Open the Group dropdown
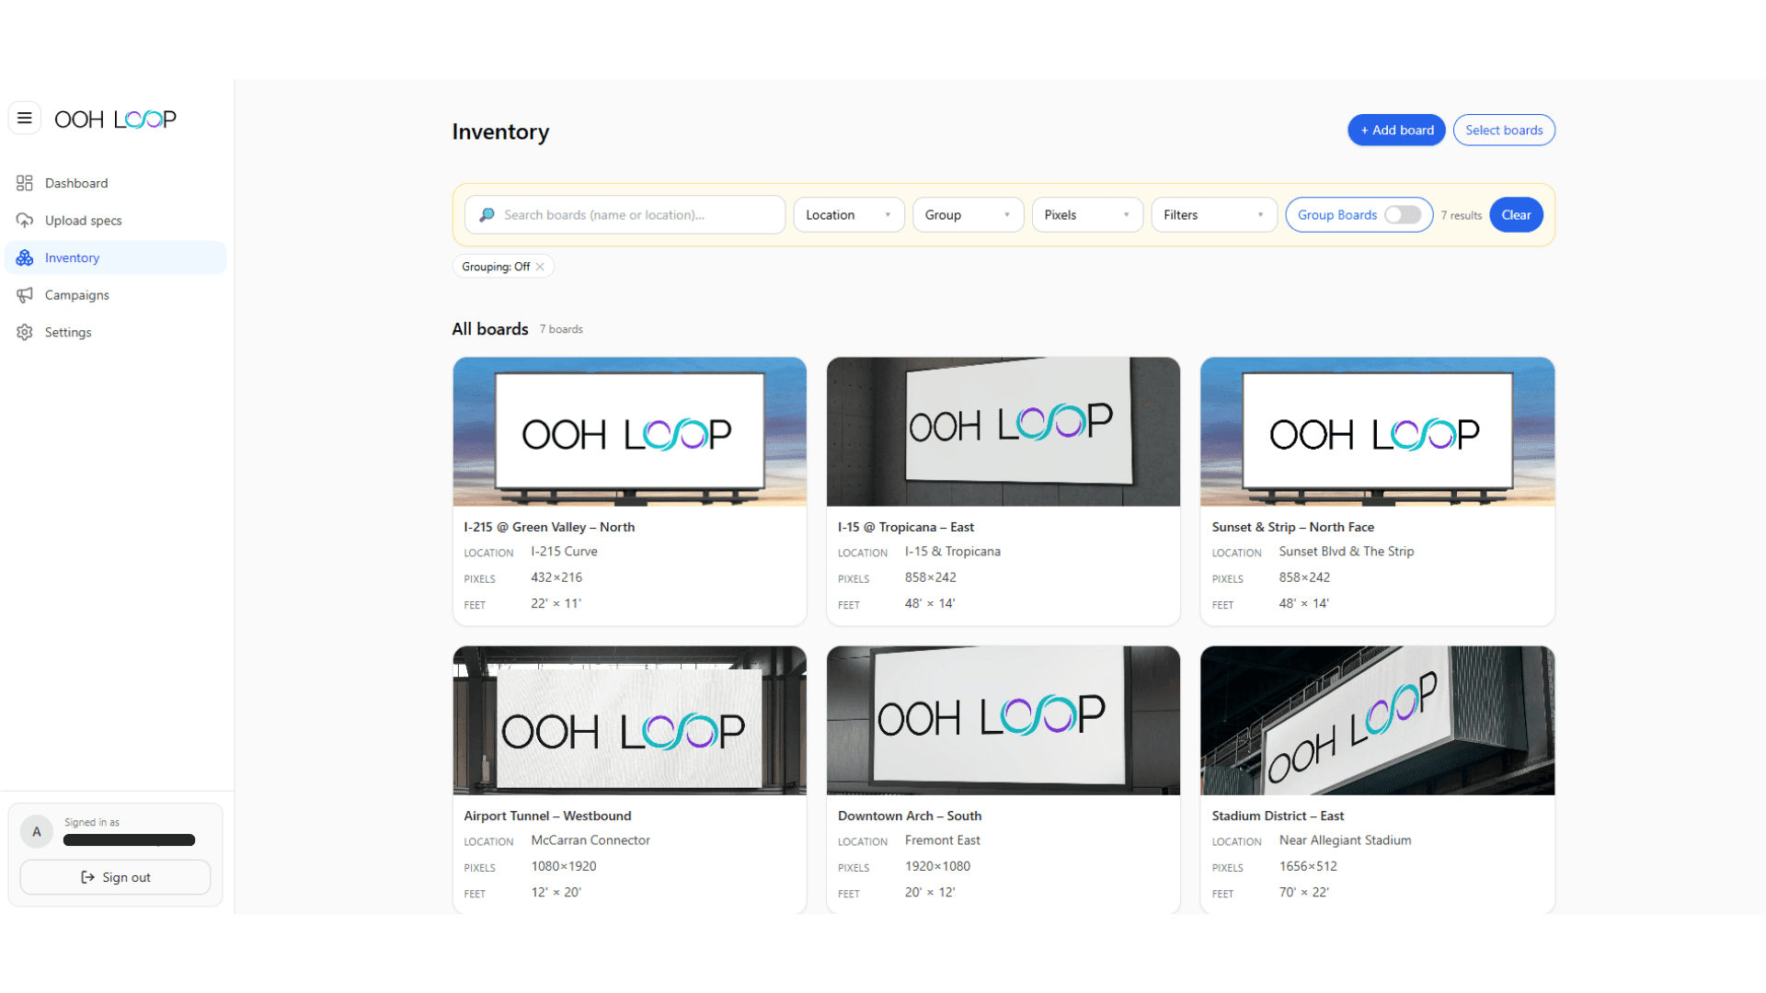The image size is (1766, 993). point(967,214)
